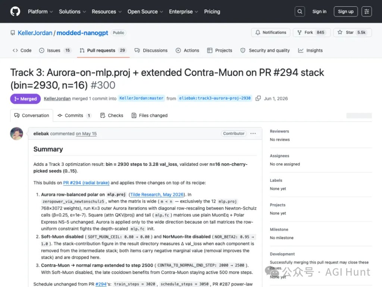Click the Reviewers sidebar heading

pyautogui.click(x=279, y=131)
